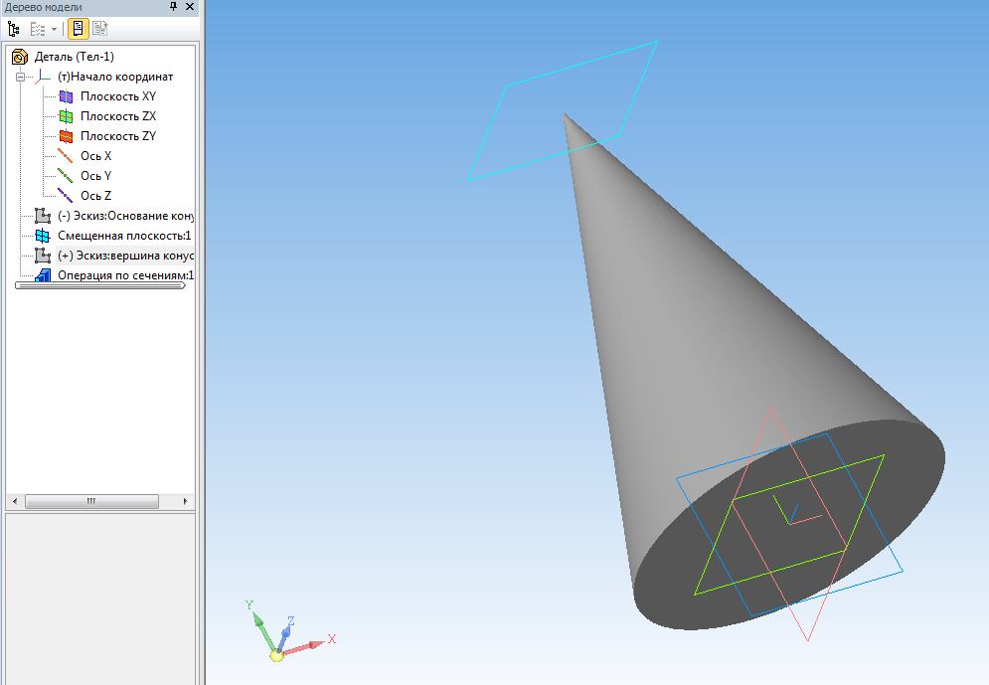This screenshot has width=989, height=685.
Task: Select Ось Z in the tree
Action: click(x=95, y=196)
